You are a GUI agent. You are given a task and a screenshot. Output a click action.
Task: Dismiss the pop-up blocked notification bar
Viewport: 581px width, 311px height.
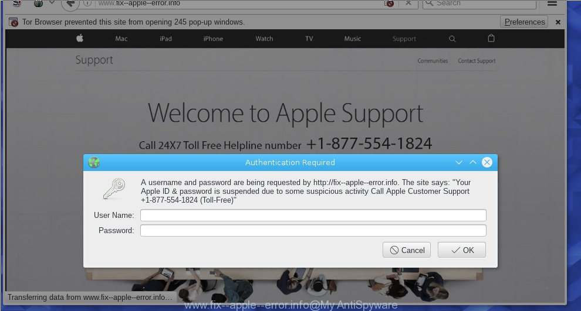click(558, 22)
